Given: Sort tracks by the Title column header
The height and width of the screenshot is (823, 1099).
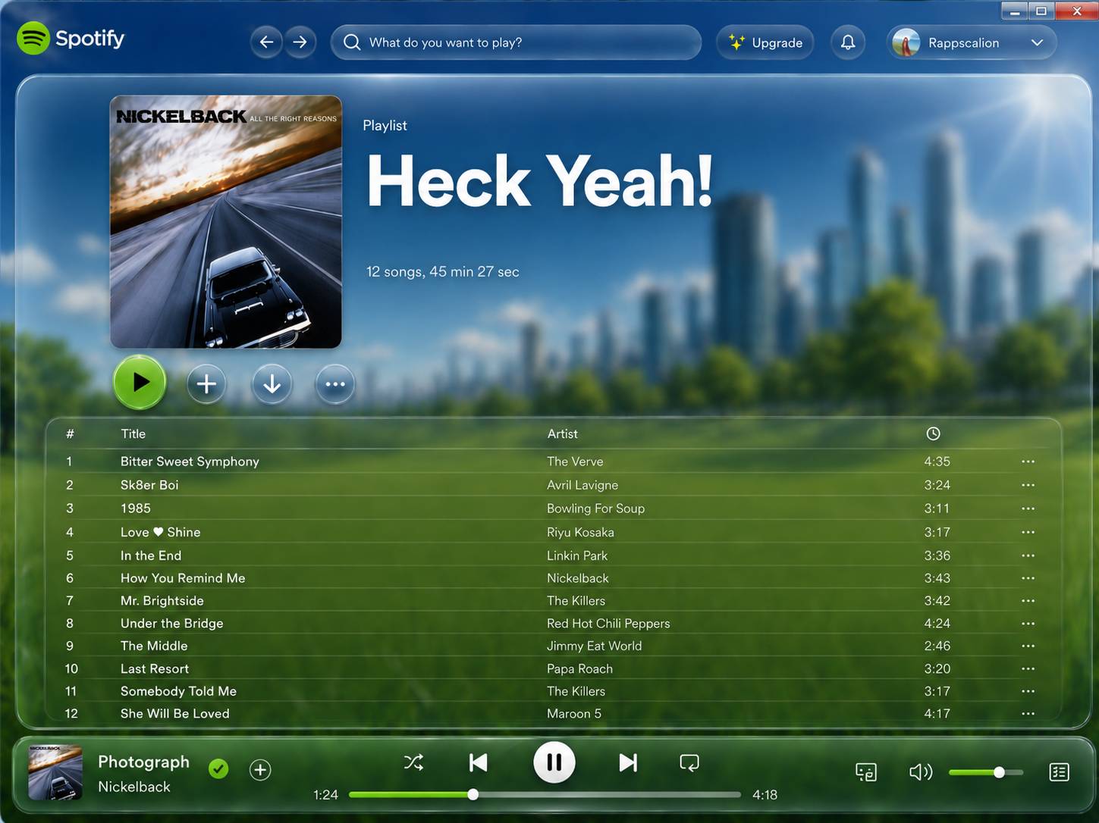Looking at the screenshot, I should (133, 433).
